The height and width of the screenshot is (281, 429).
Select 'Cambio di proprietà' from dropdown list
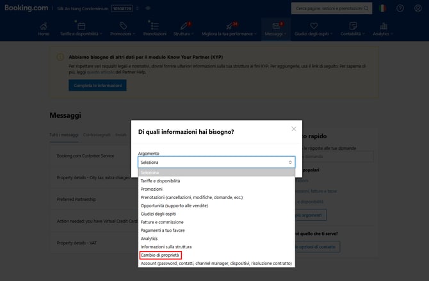coord(160,255)
